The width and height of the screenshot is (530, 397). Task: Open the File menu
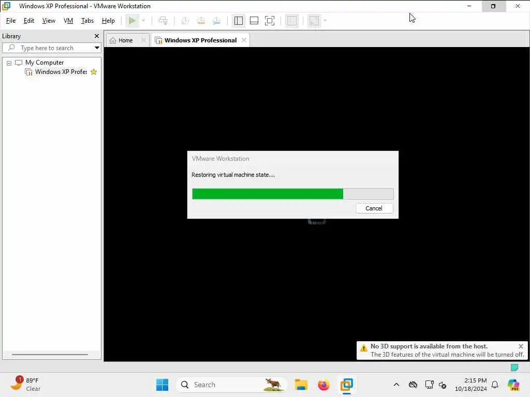coord(11,21)
